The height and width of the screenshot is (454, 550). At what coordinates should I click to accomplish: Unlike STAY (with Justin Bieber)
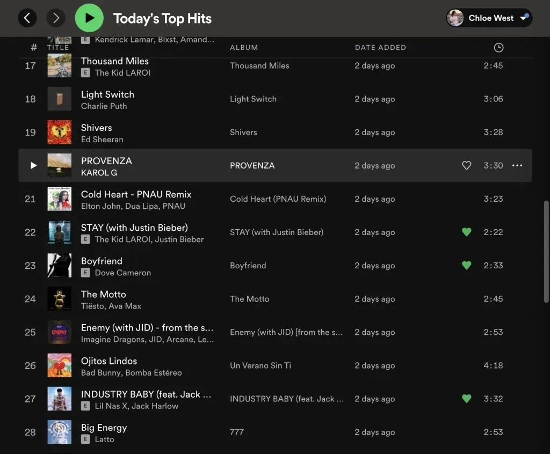466,232
